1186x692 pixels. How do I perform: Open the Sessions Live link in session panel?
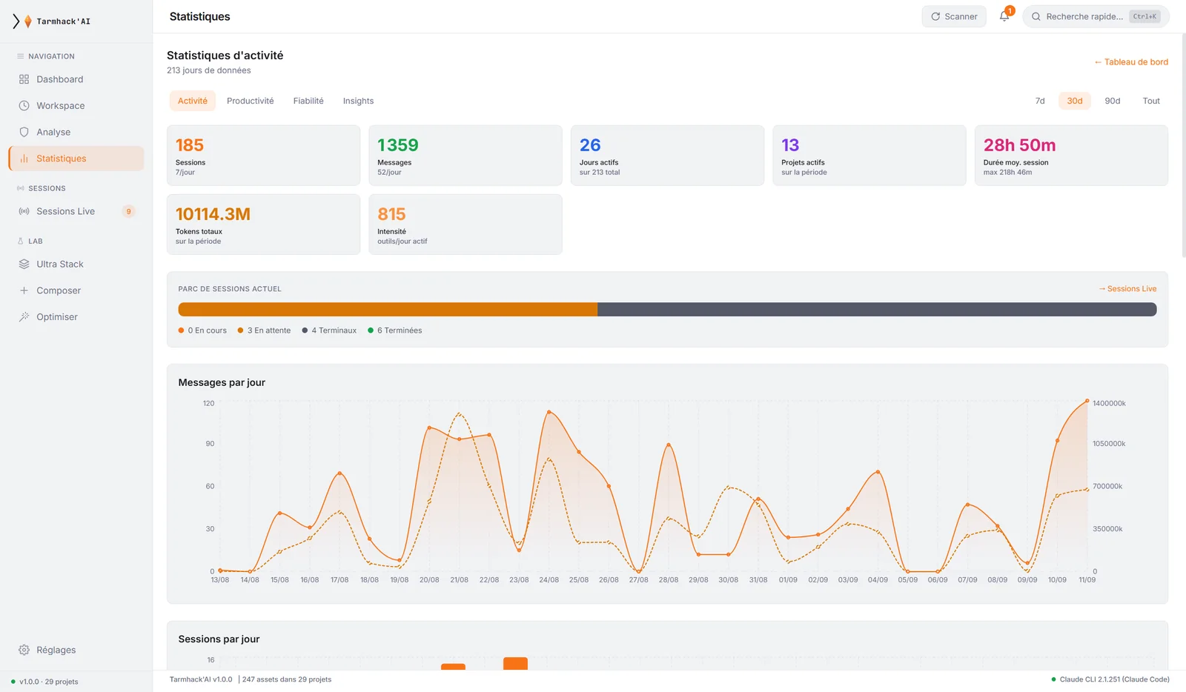point(1127,289)
